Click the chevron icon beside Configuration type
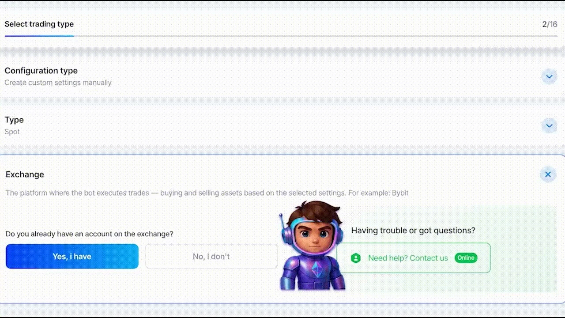This screenshot has height=318, width=565. pos(549,76)
